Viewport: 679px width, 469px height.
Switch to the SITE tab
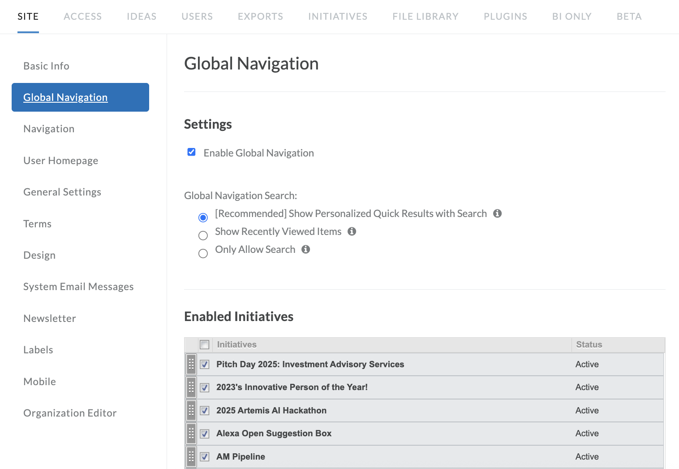tap(28, 17)
